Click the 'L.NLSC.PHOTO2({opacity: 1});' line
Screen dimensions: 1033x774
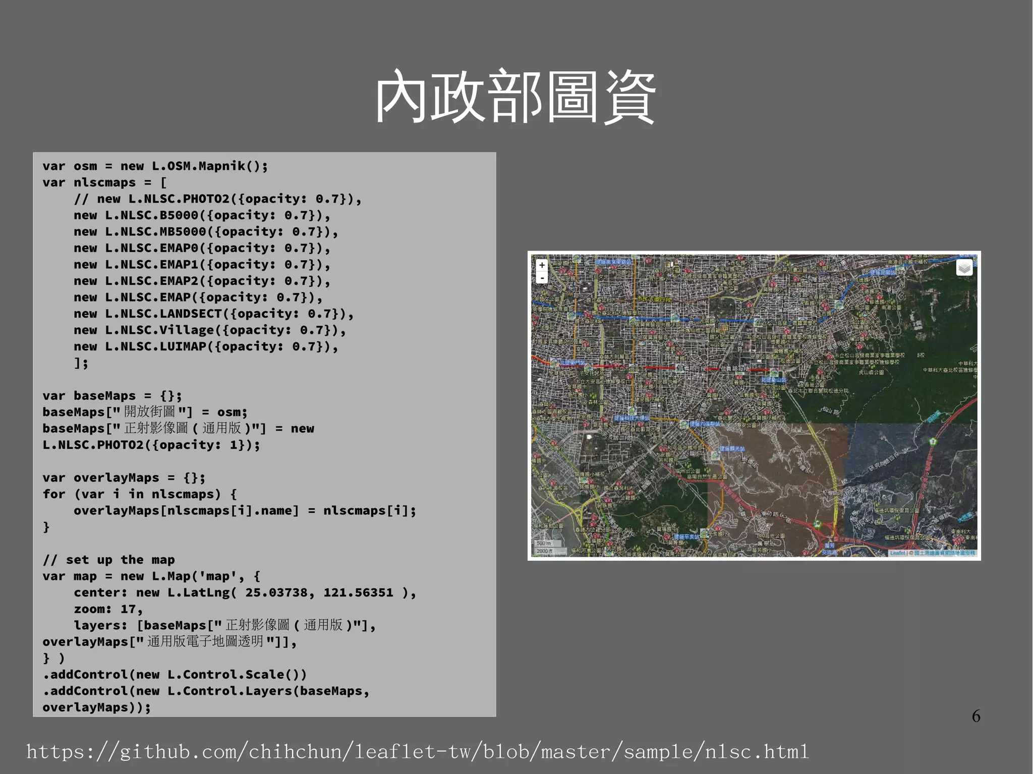[x=151, y=445]
